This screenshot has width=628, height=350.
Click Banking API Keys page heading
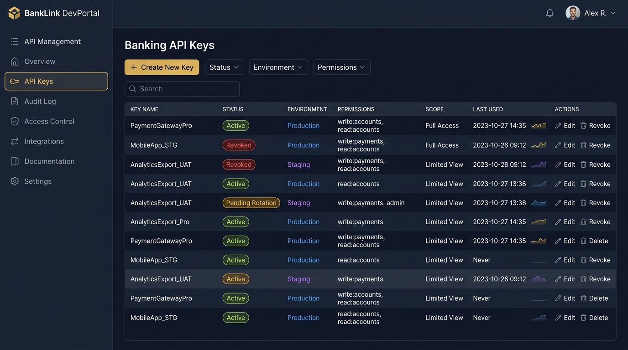tap(169, 45)
